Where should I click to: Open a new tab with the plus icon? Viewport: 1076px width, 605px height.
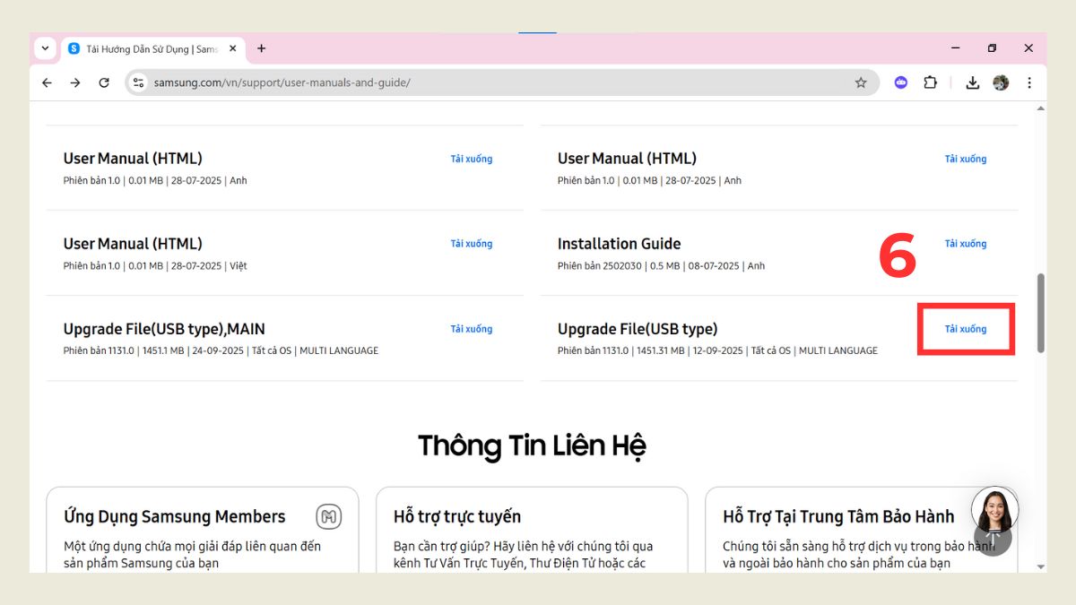[x=261, y=48]
